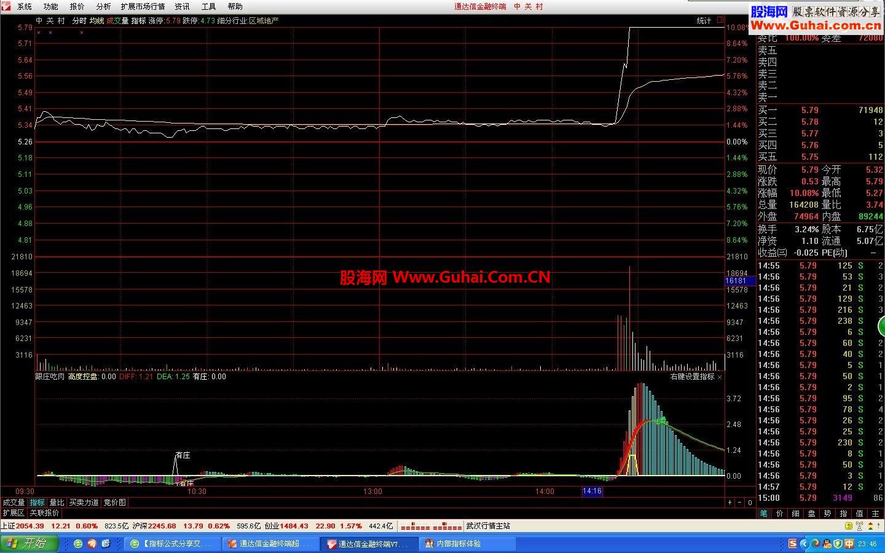Switch to 买卖力道 bottom tab
885x553 pixels.
[84, 503]
